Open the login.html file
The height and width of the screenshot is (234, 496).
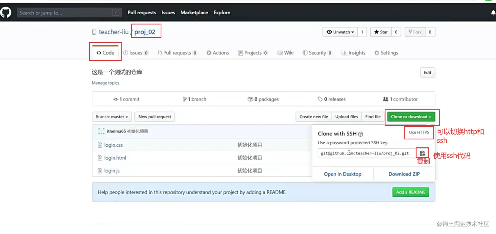coord(115,158)
